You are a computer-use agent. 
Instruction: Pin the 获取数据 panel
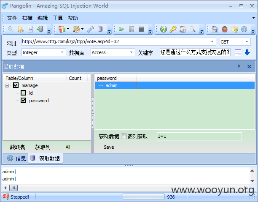[239, 66]
